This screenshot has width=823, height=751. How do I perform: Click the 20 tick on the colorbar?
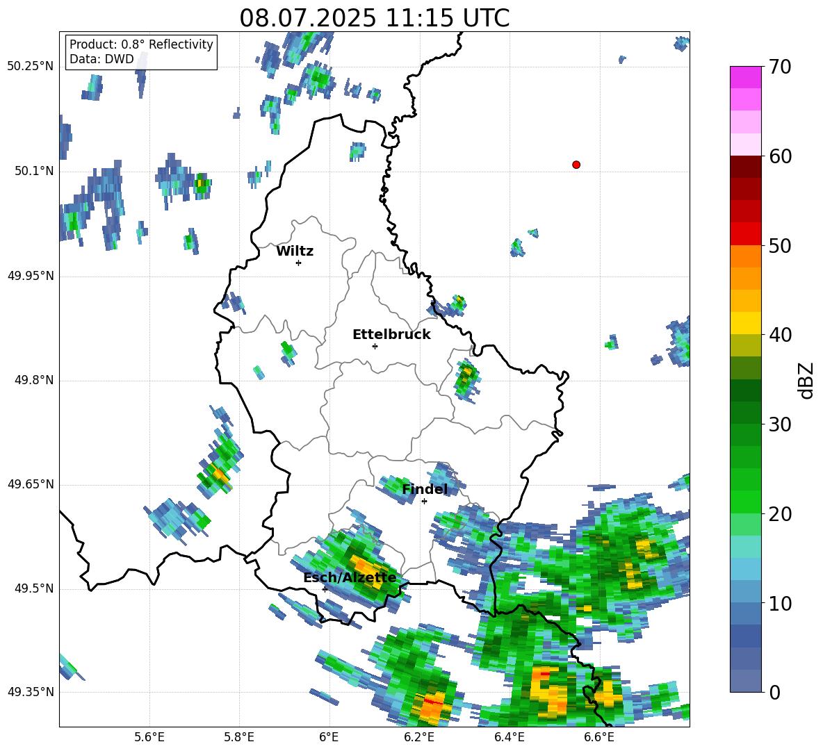click(780, 514)
